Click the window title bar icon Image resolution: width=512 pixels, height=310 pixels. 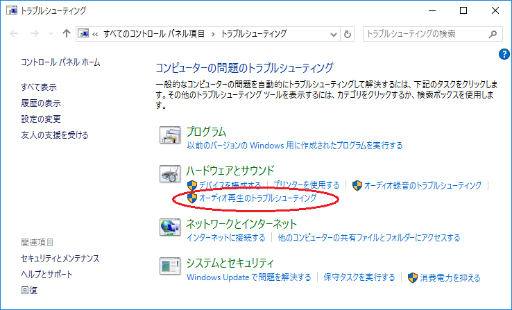pos(12,10)
